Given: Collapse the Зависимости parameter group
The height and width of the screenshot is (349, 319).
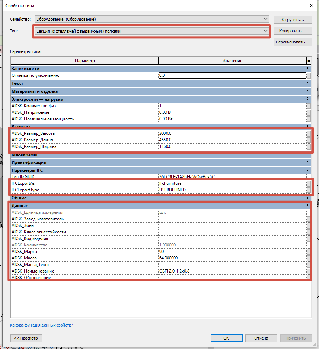Looking at the screenshot, I should point(308,69).
